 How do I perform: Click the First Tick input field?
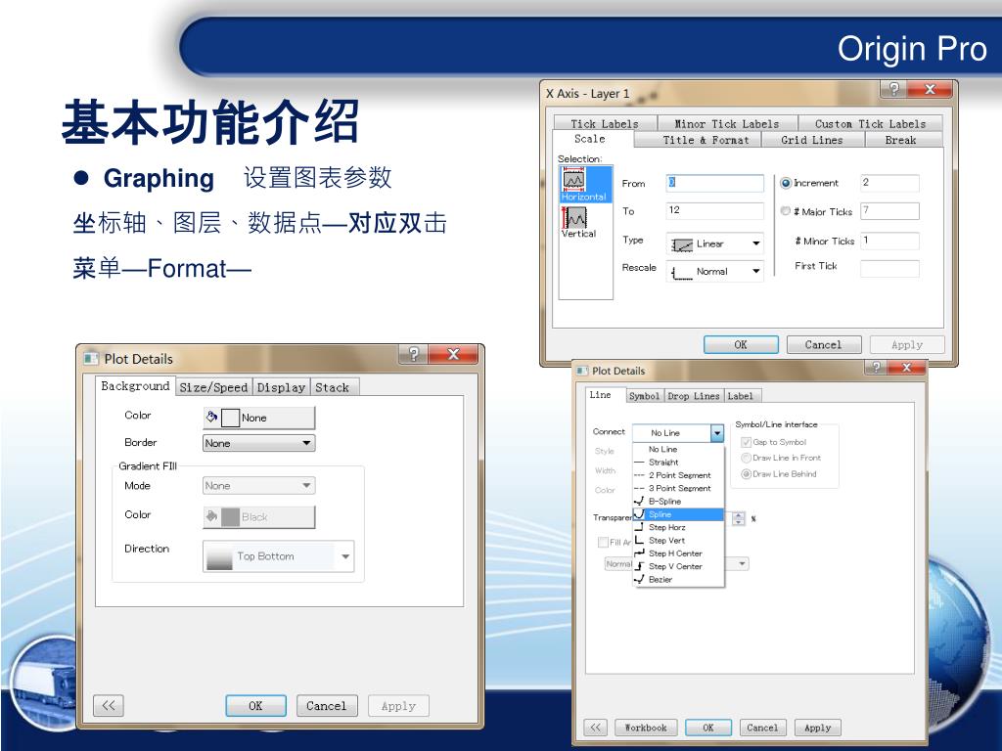tap(889, 268)
